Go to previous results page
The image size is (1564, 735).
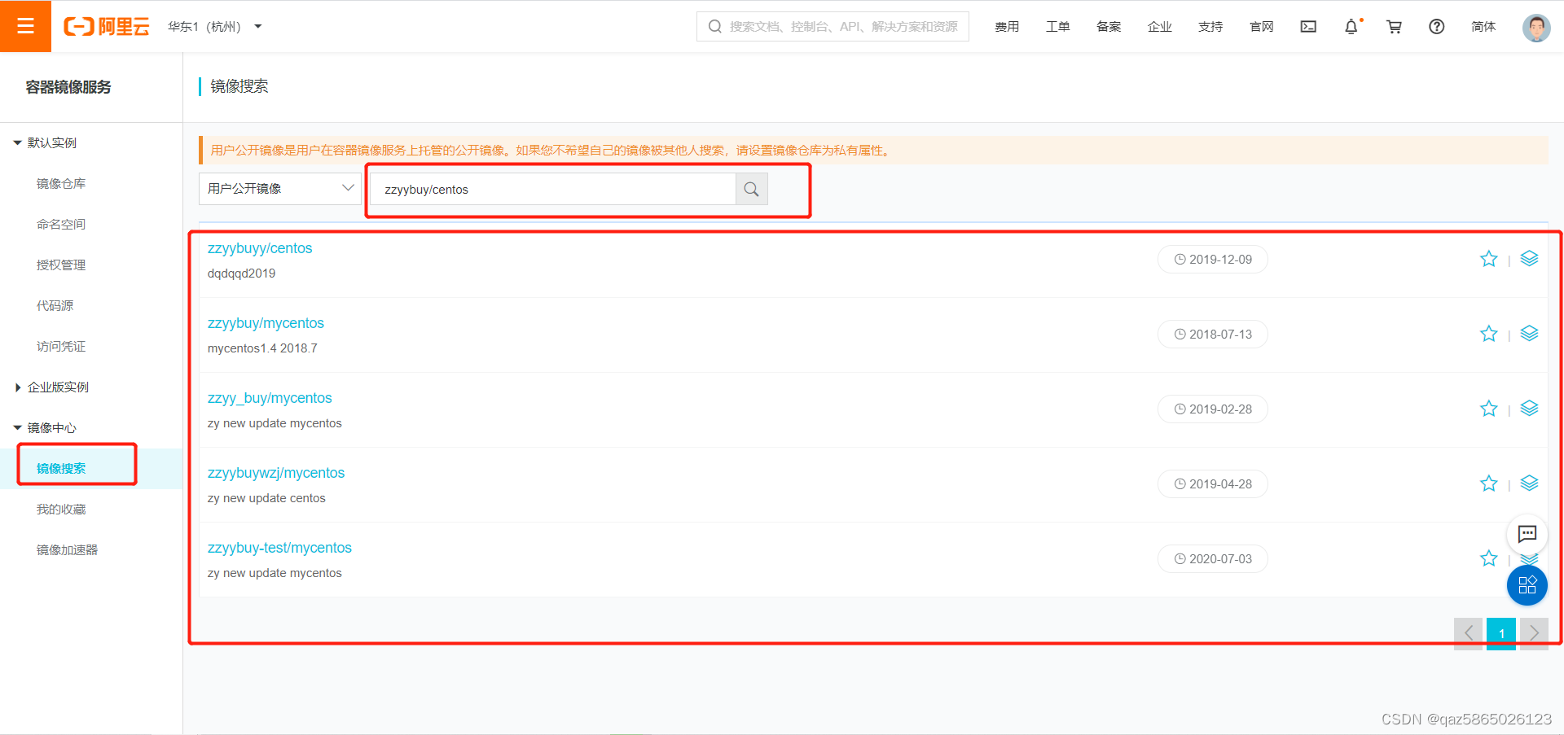coord(1468,633)
